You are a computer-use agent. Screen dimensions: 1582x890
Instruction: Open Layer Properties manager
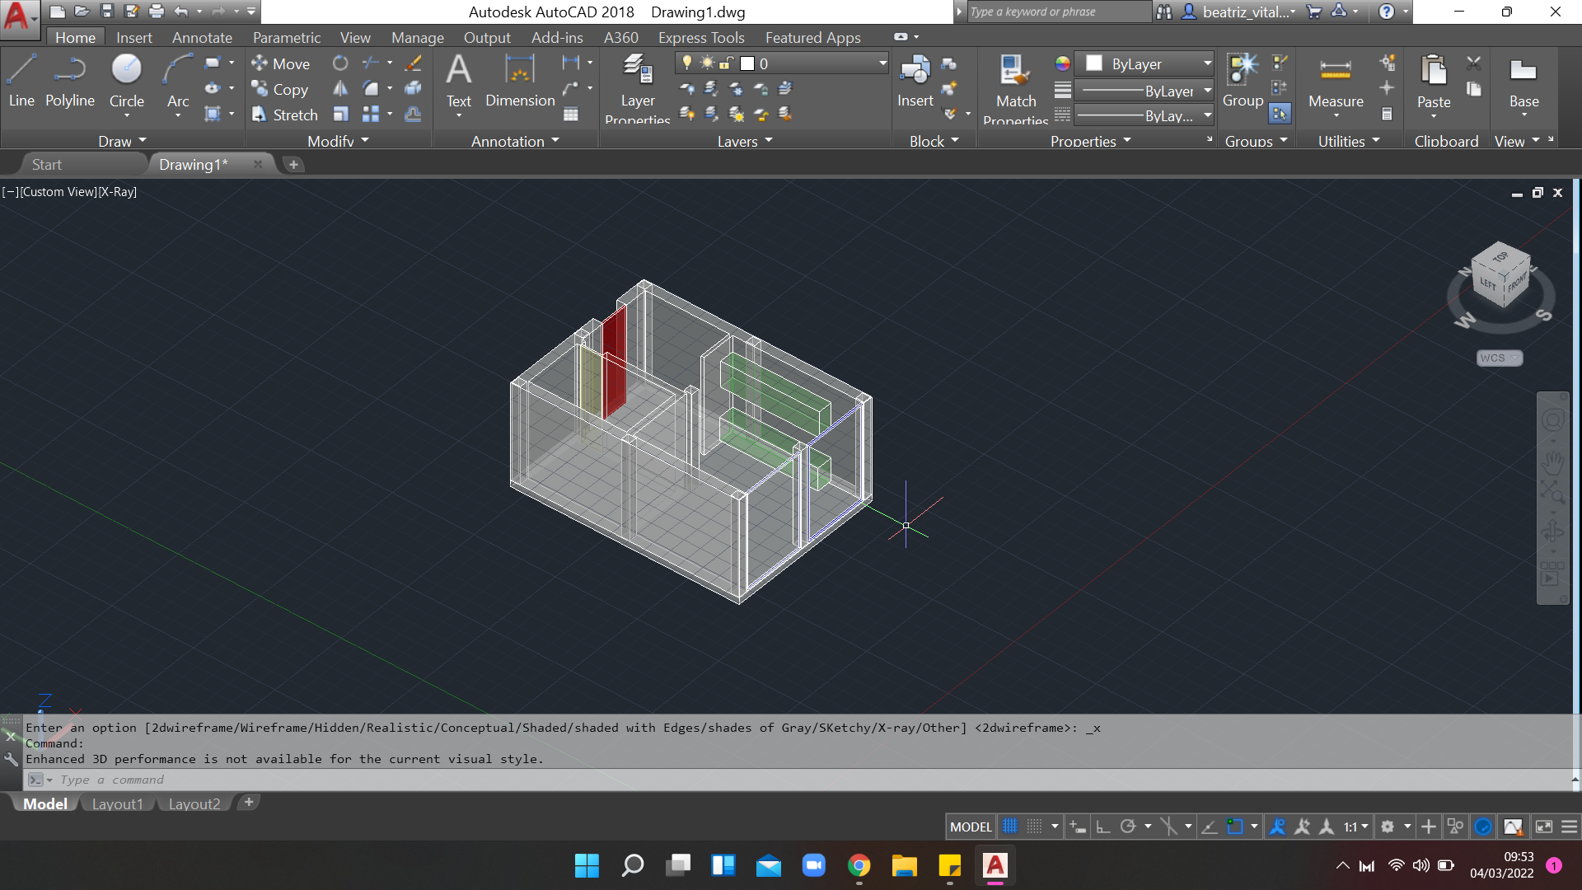(x=638, y=87)
